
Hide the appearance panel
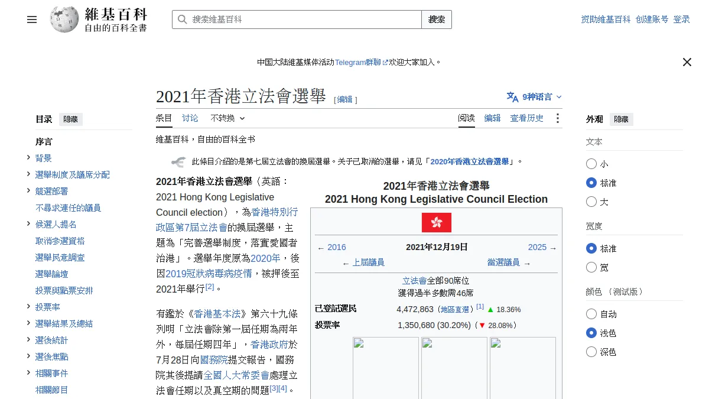point(621,119)
